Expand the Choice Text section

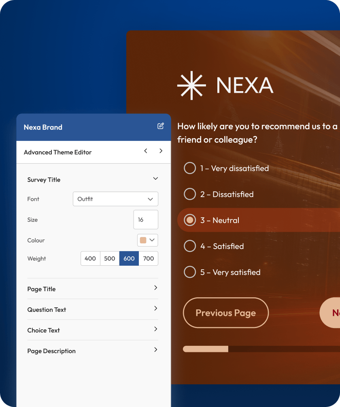[155, 329]
